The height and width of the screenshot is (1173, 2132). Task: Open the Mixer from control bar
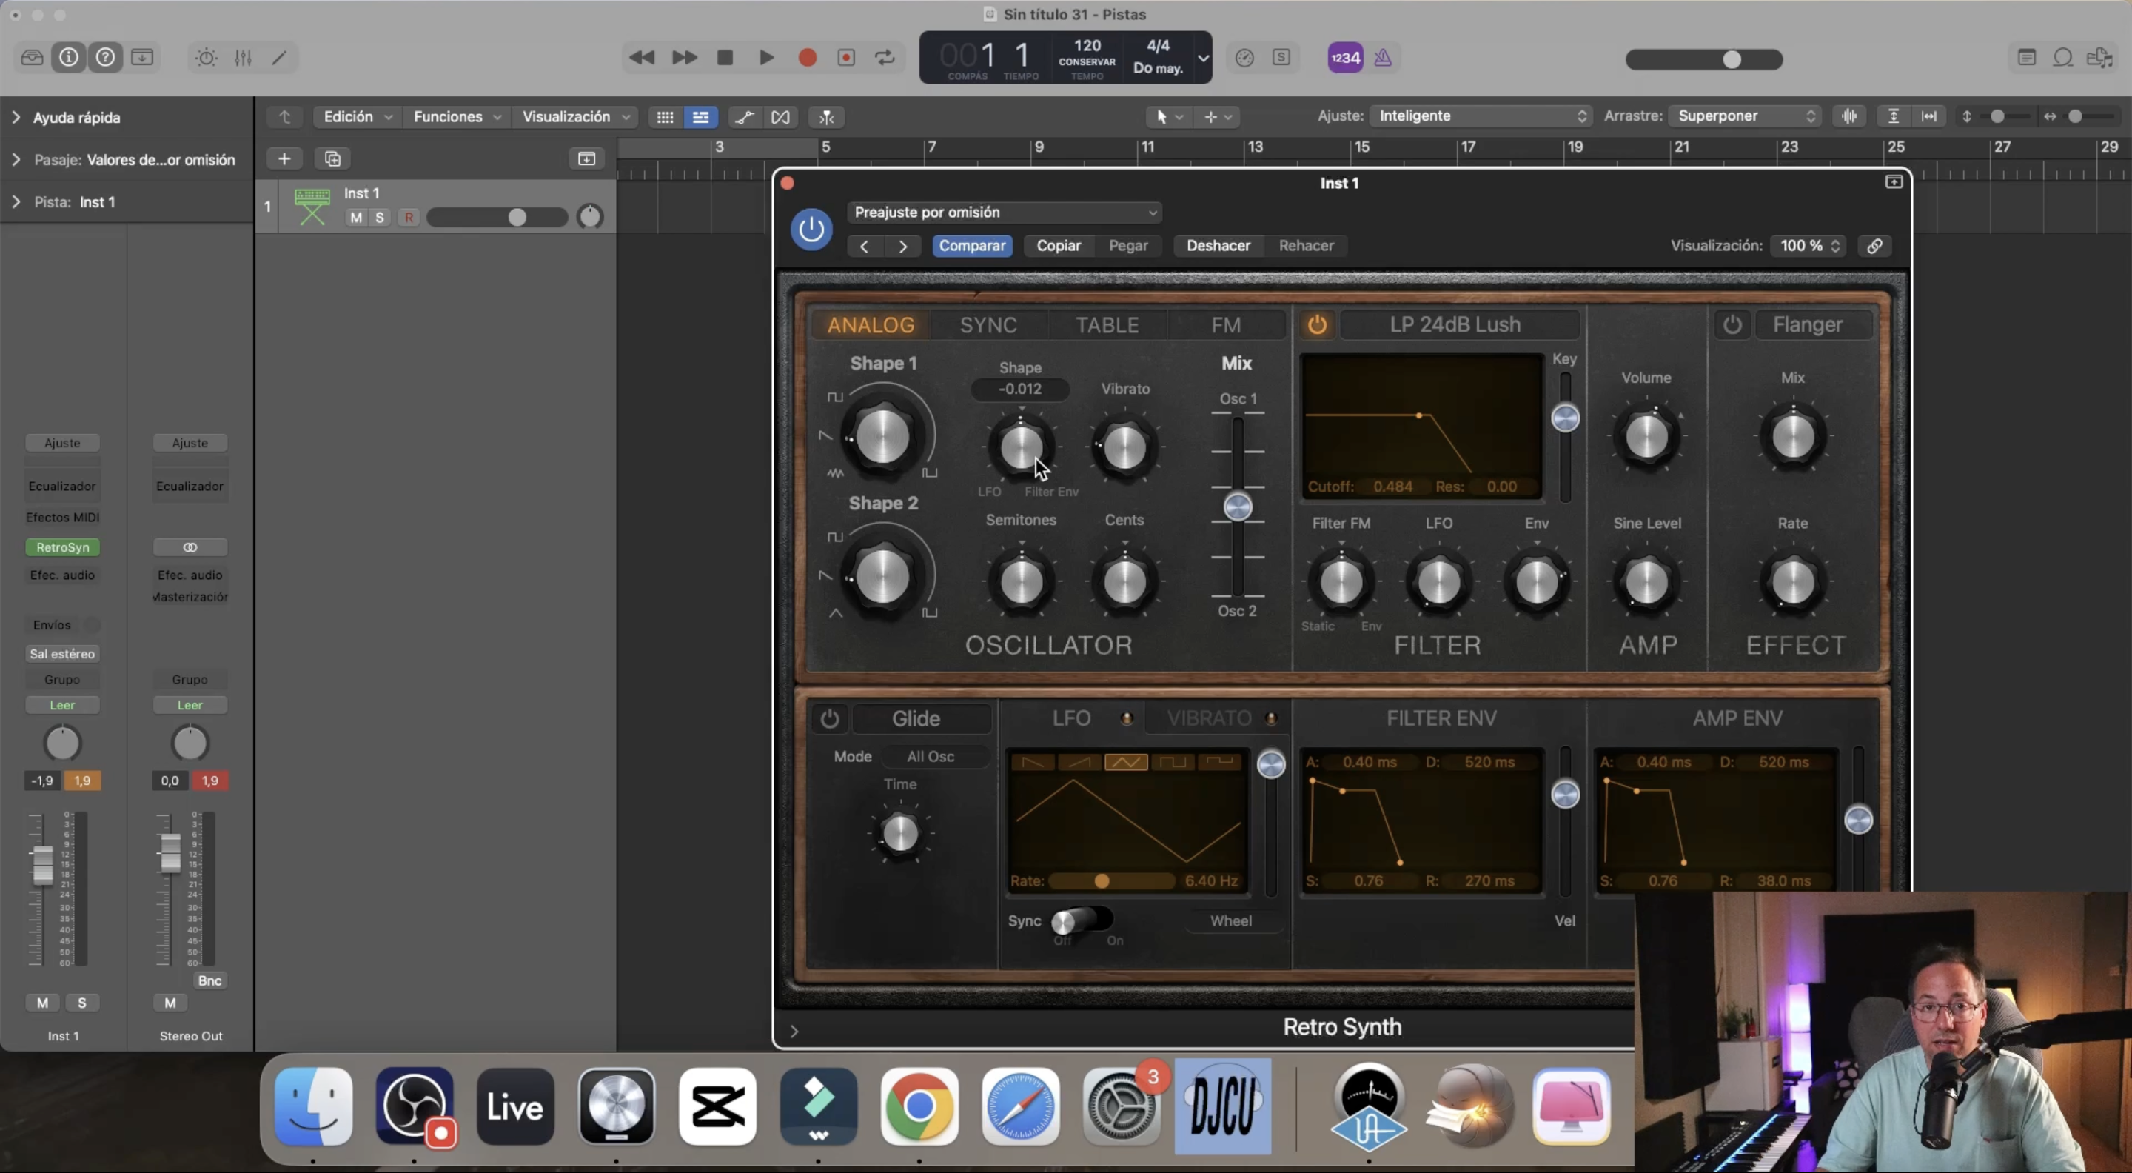[243, 57]
